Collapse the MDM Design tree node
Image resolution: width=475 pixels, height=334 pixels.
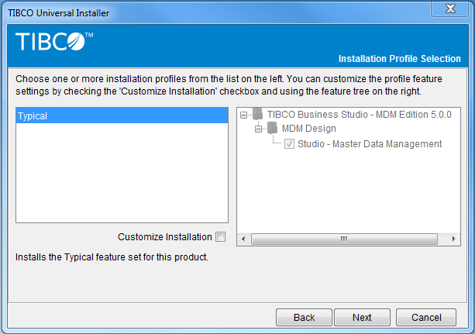tap(258, 129)
